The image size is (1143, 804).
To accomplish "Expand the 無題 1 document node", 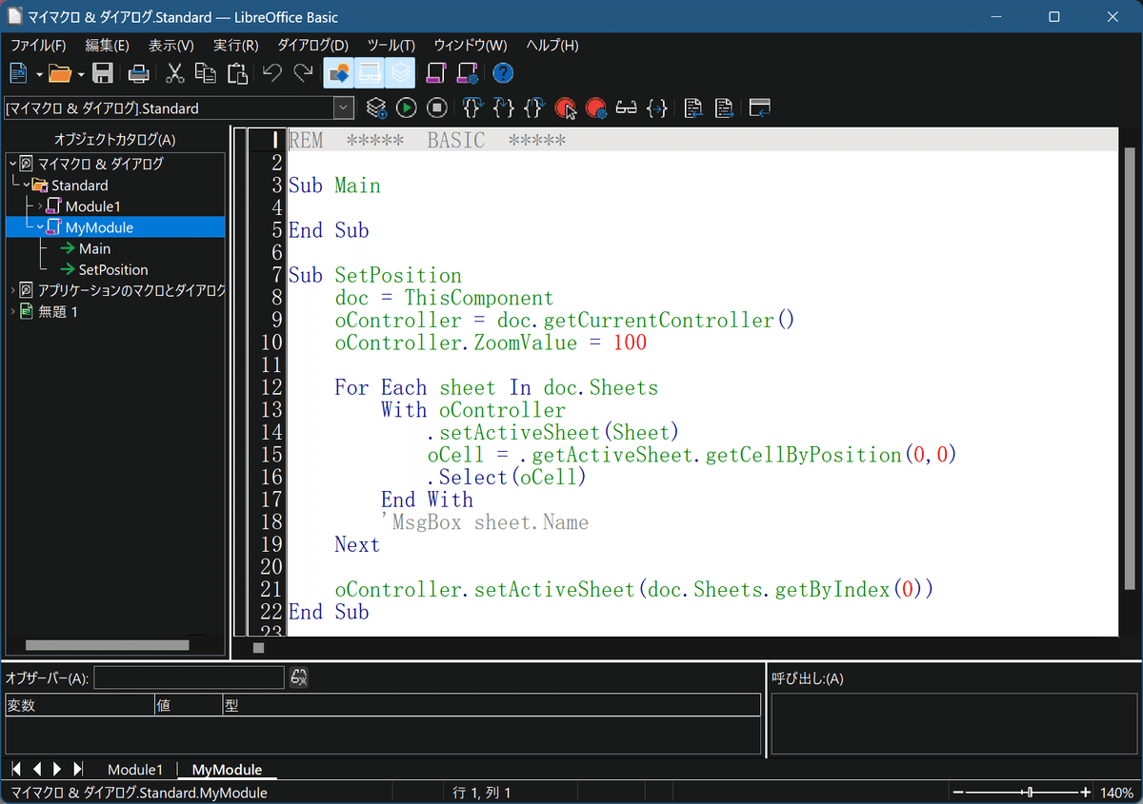I will [12, 311].
